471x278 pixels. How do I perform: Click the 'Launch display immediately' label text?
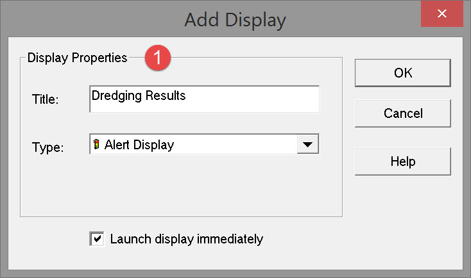(186, 239)
